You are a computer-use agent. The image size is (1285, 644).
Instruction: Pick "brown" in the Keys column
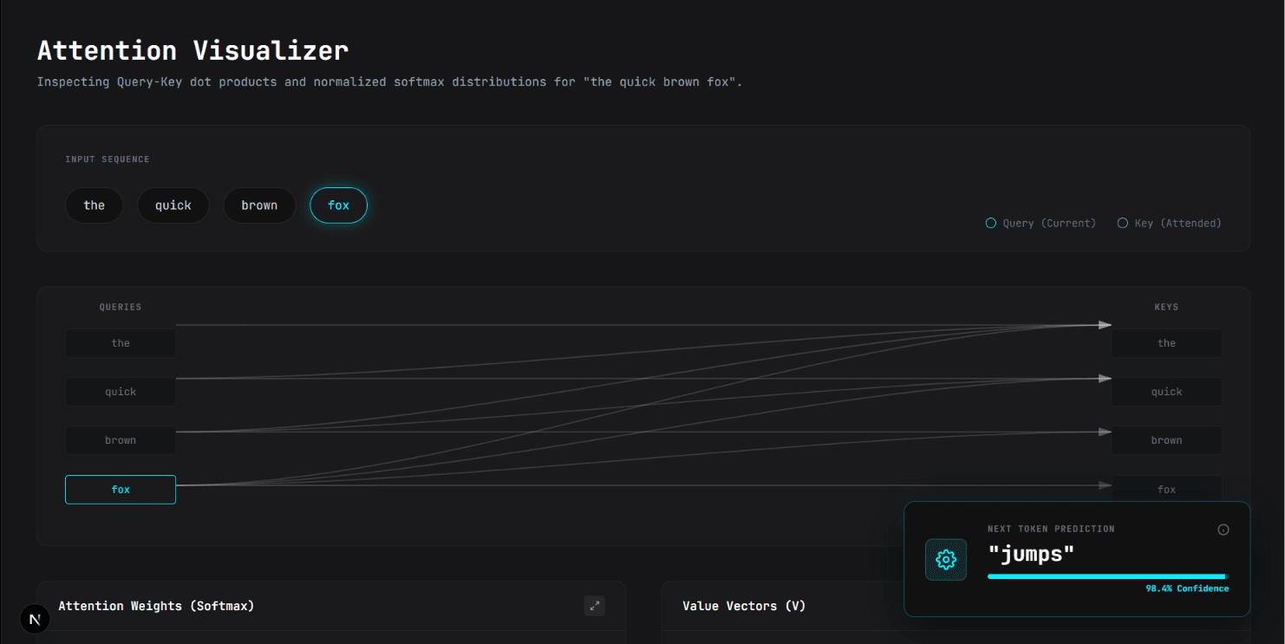click(1167, 440)
